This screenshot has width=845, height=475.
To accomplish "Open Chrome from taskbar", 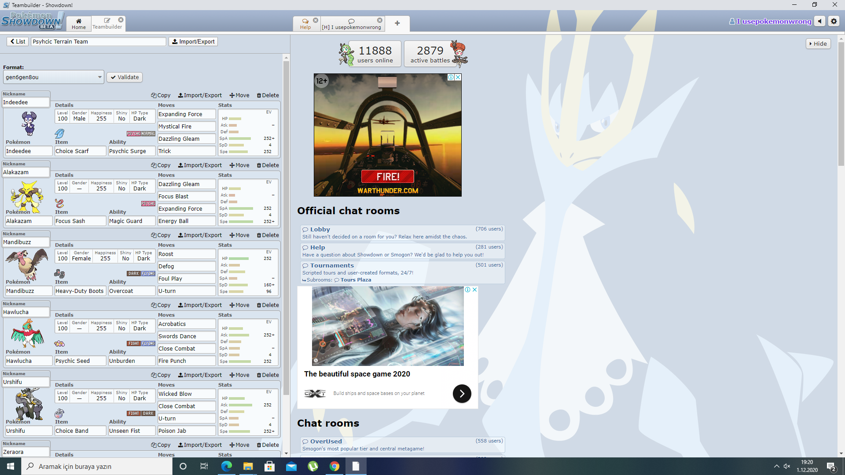I will click(334, 466).
